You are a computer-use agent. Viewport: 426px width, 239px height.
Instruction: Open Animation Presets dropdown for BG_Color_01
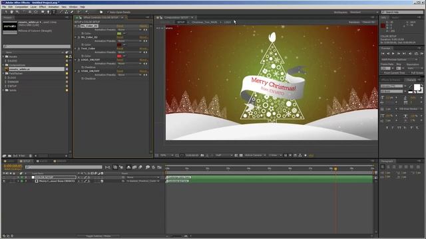coord(129,29)
